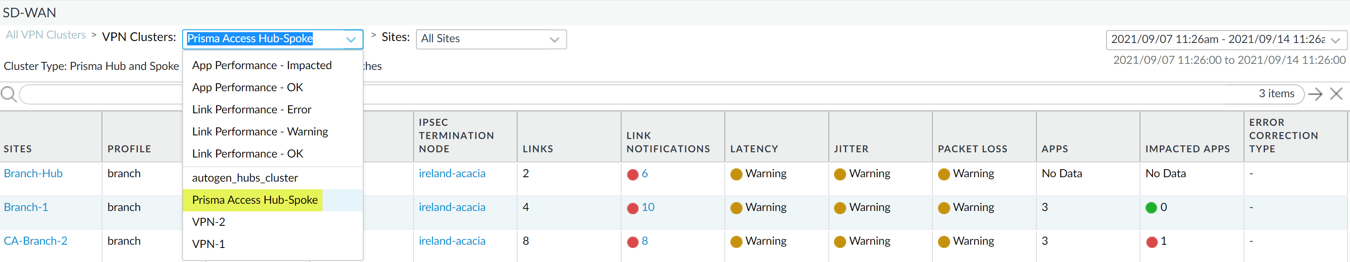Click red impacted apps indicator for CA-Branch-2
This screenshot has width=1350, height=262.
click(1151, 242)
